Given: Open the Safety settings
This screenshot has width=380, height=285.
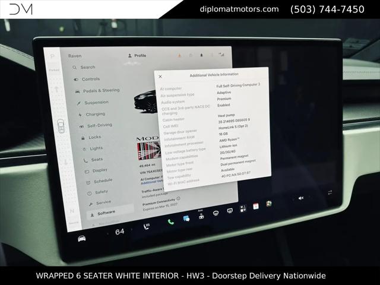Looking at the screenshot, I should tap(97, 192).
